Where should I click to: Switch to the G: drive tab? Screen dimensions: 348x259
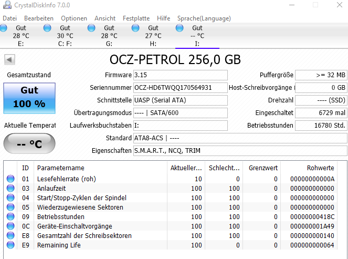pyautogui.click(x=109, y=36)
